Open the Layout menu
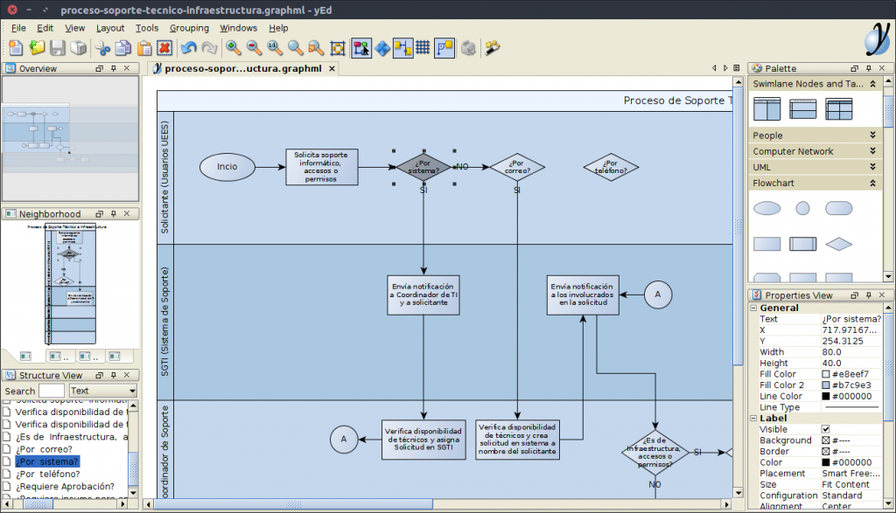 pyautogui.click(x=109, y=28)
